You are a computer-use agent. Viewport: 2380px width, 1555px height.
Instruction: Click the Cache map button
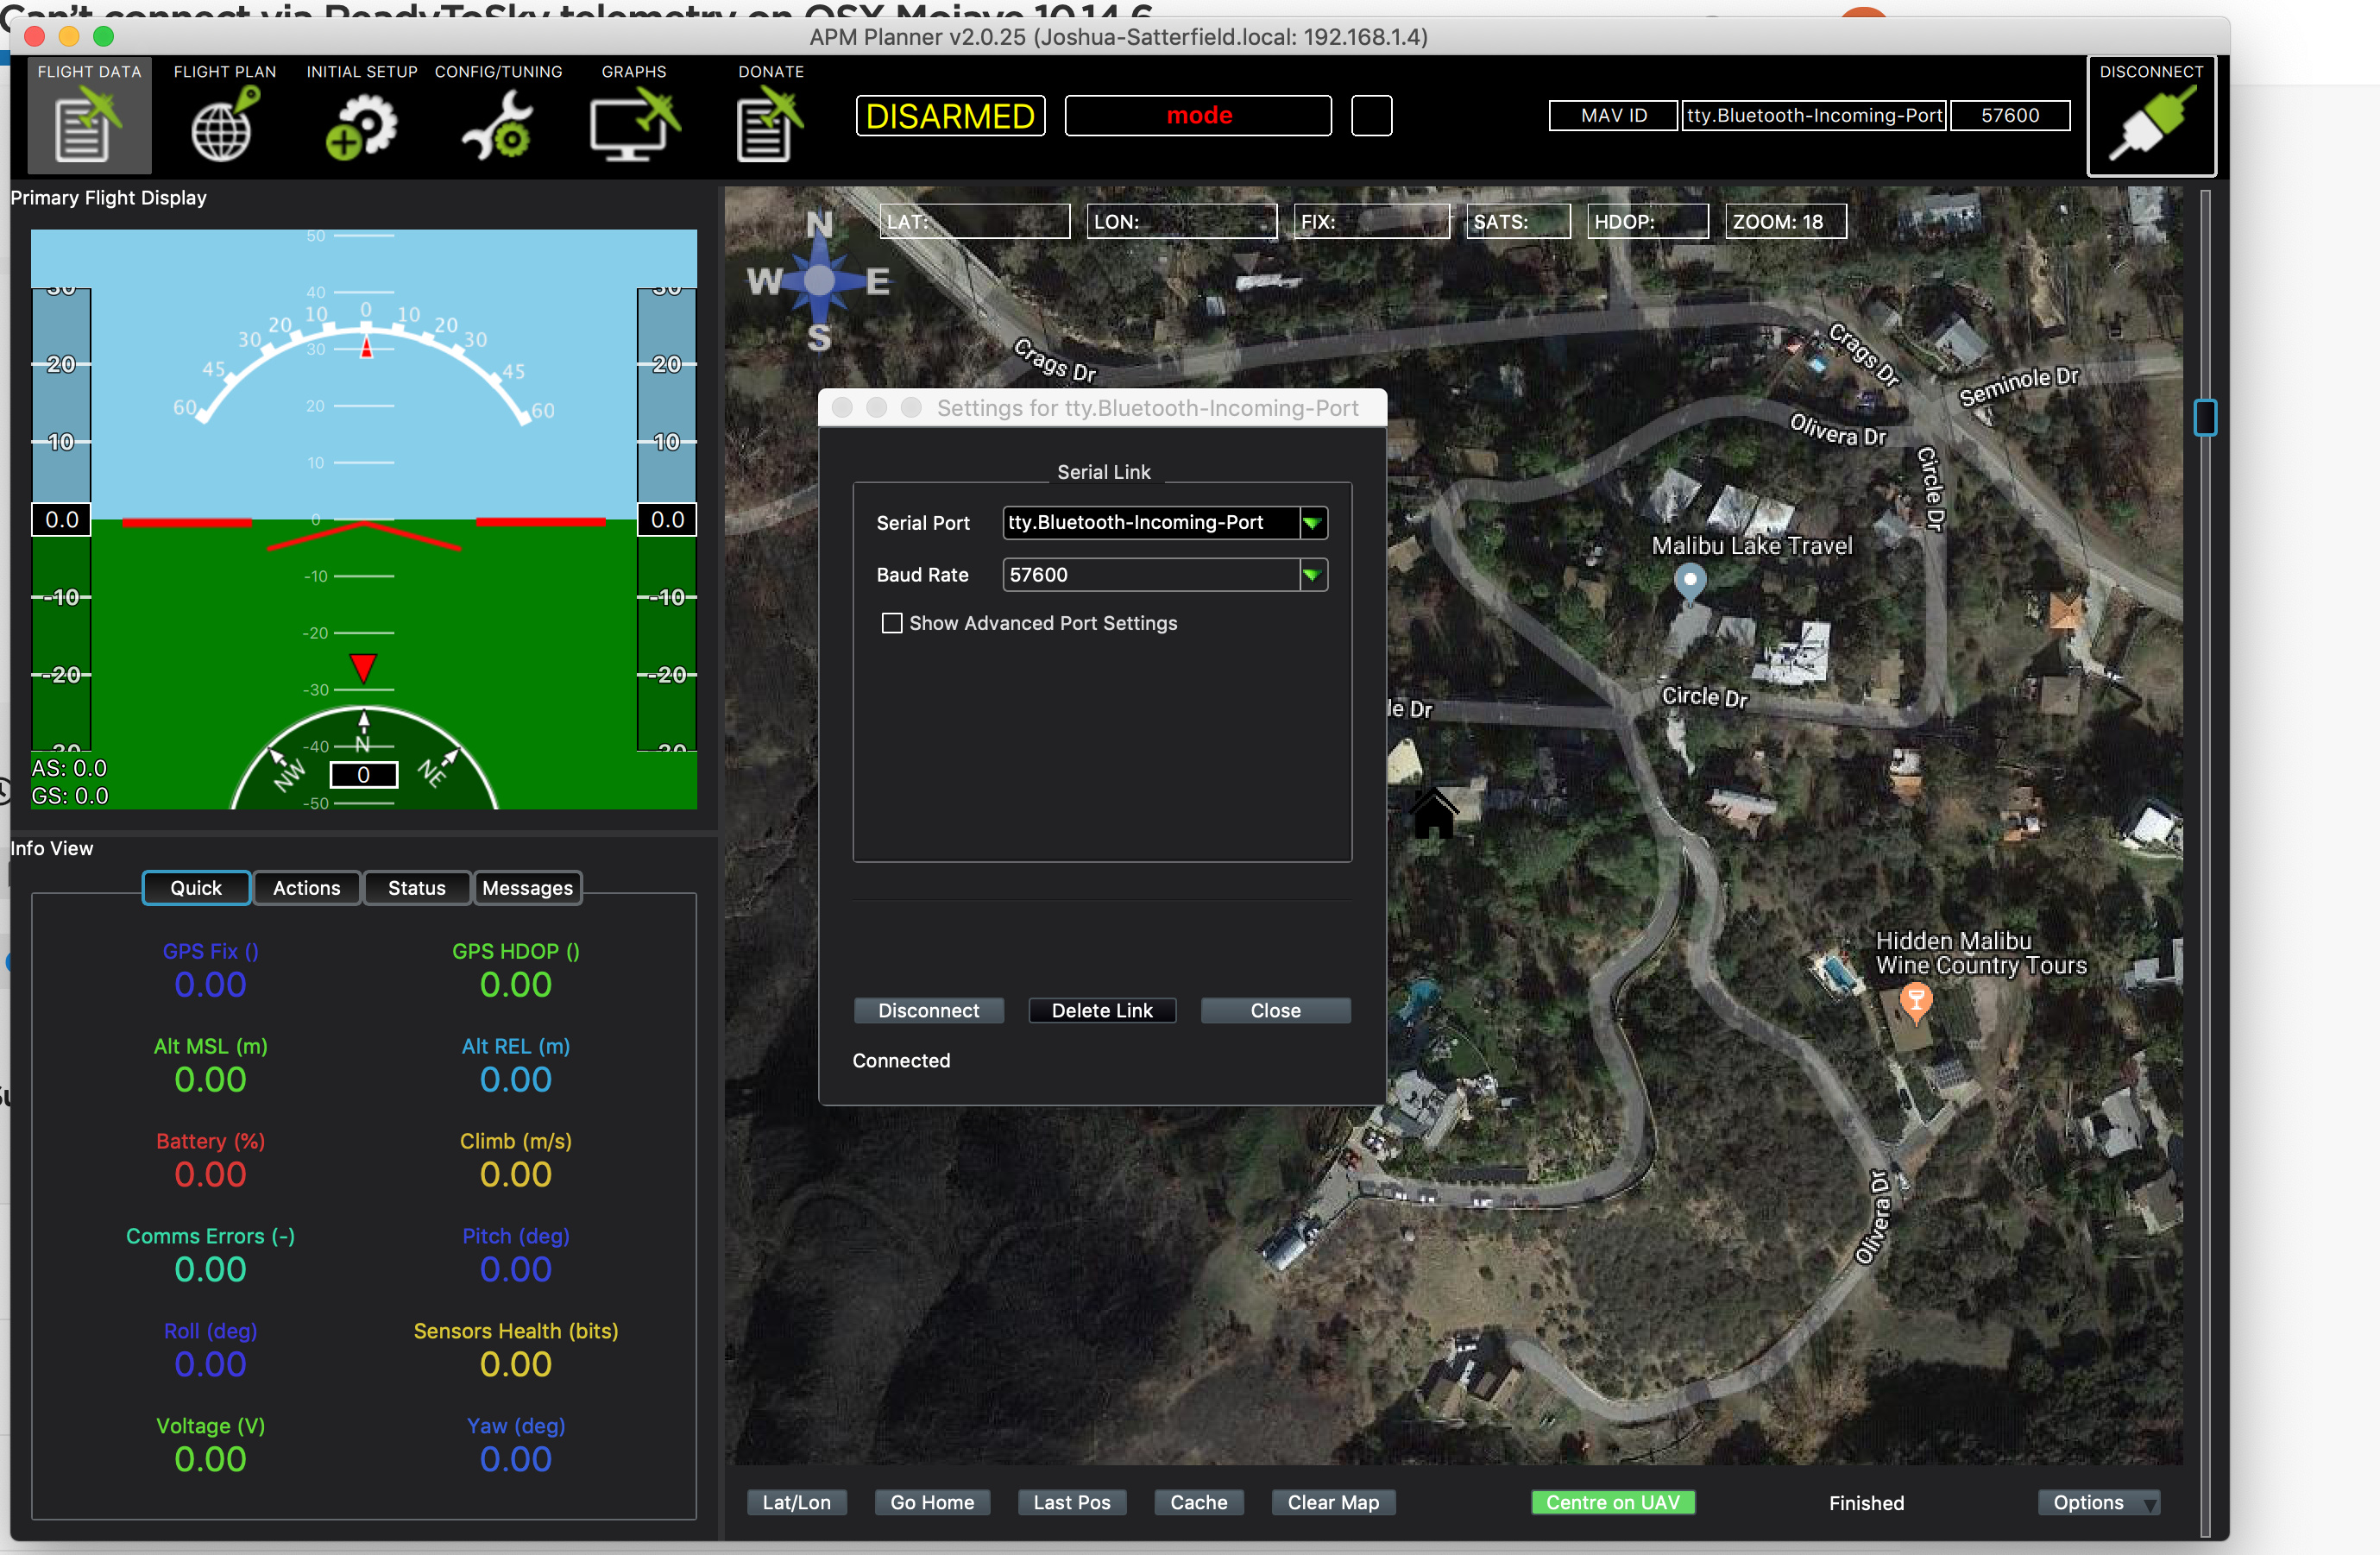[1199, 1502]
